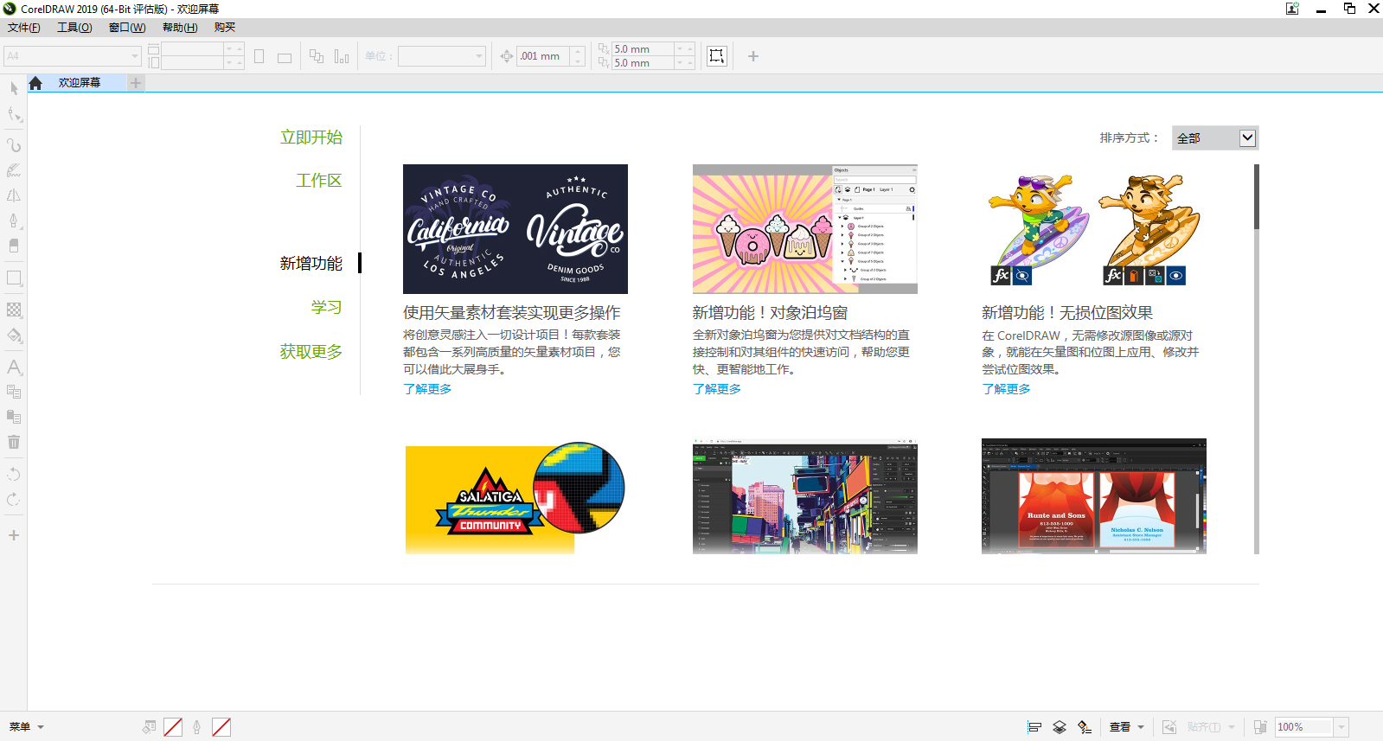Open the Salatiga Thunder pixel thumbnail

coord(515,496)
